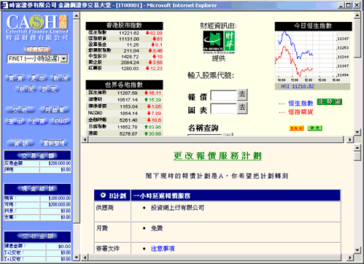364x264 pixels.
Task: Open the 資訊 information button
Action: point(20,143)
